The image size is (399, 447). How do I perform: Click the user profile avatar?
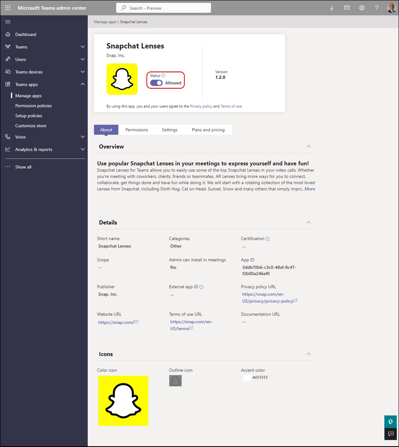391,8
